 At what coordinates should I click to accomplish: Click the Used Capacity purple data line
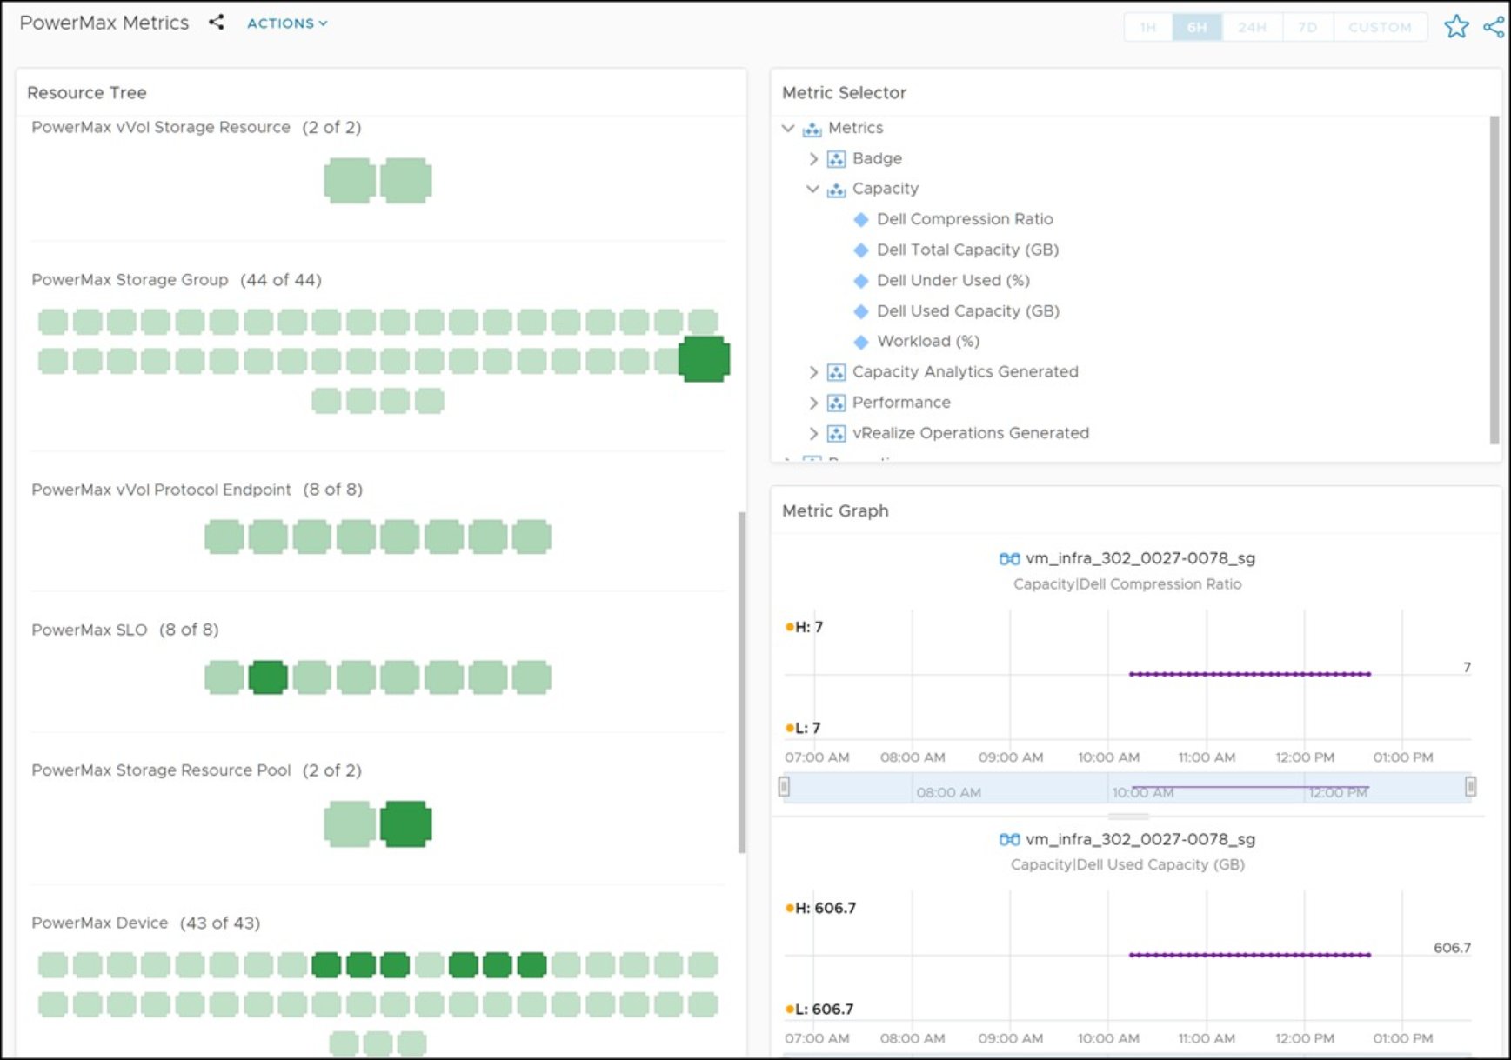pyautogui.click(x=1250, y=955)
